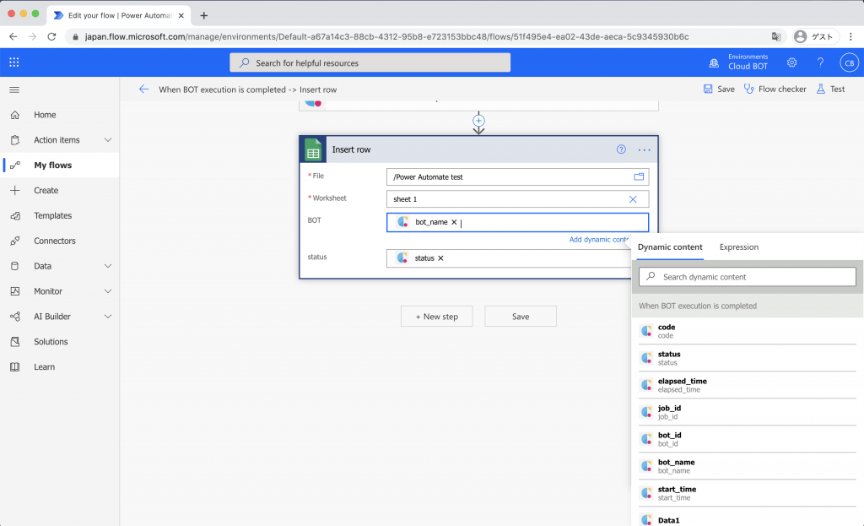The height and width of the screenshot is (526, 864).
Task: Insert a new step via plus connector
Action: tap(478, 121)
